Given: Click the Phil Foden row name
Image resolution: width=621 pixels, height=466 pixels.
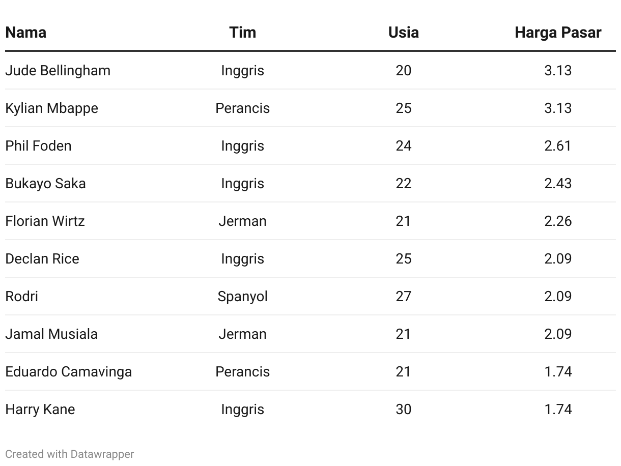Looking at the screenshot, I should 38,145.
